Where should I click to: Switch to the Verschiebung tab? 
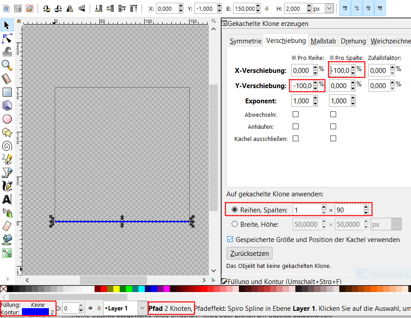(x=286, y=41)
